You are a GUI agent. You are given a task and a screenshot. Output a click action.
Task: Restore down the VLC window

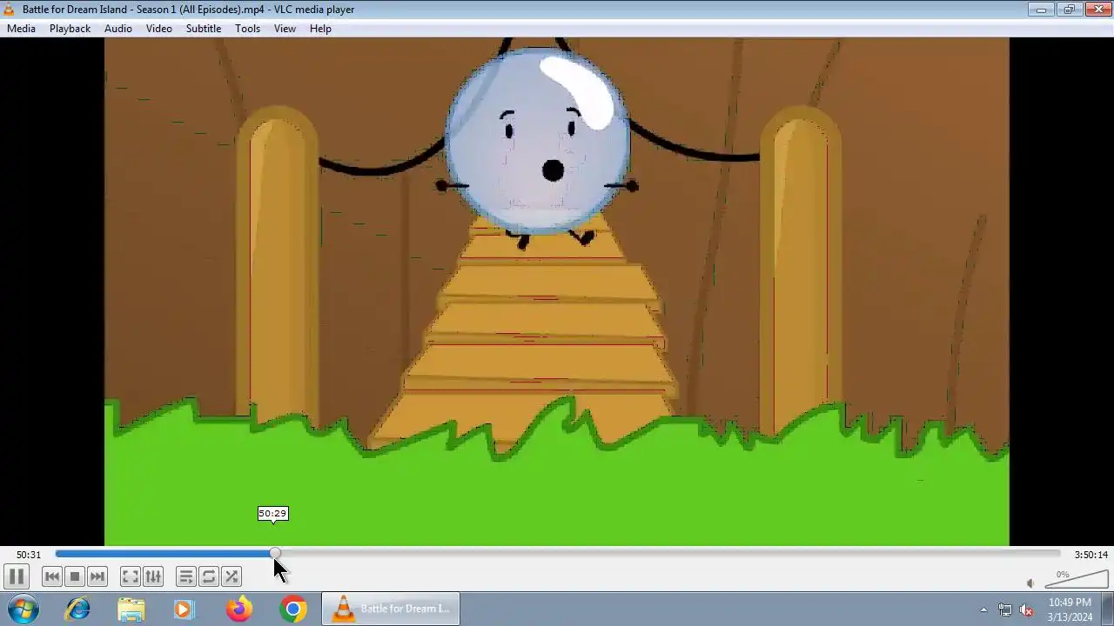pos(1069,9)
